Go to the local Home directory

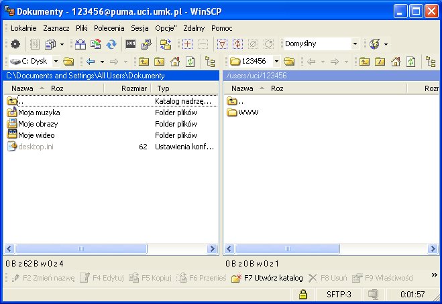(175, 62)
